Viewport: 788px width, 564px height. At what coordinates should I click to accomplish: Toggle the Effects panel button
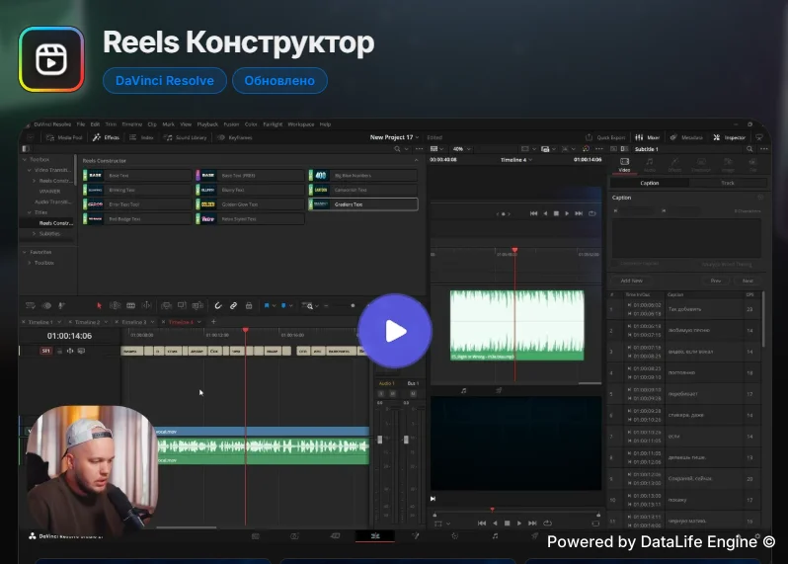pos(106,137)
